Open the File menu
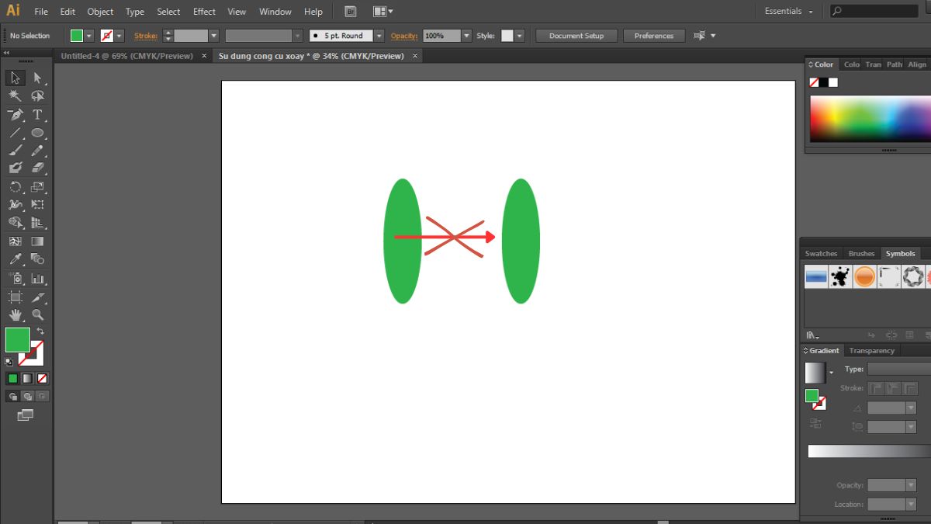The image size is (931, 524). point(41,12)
